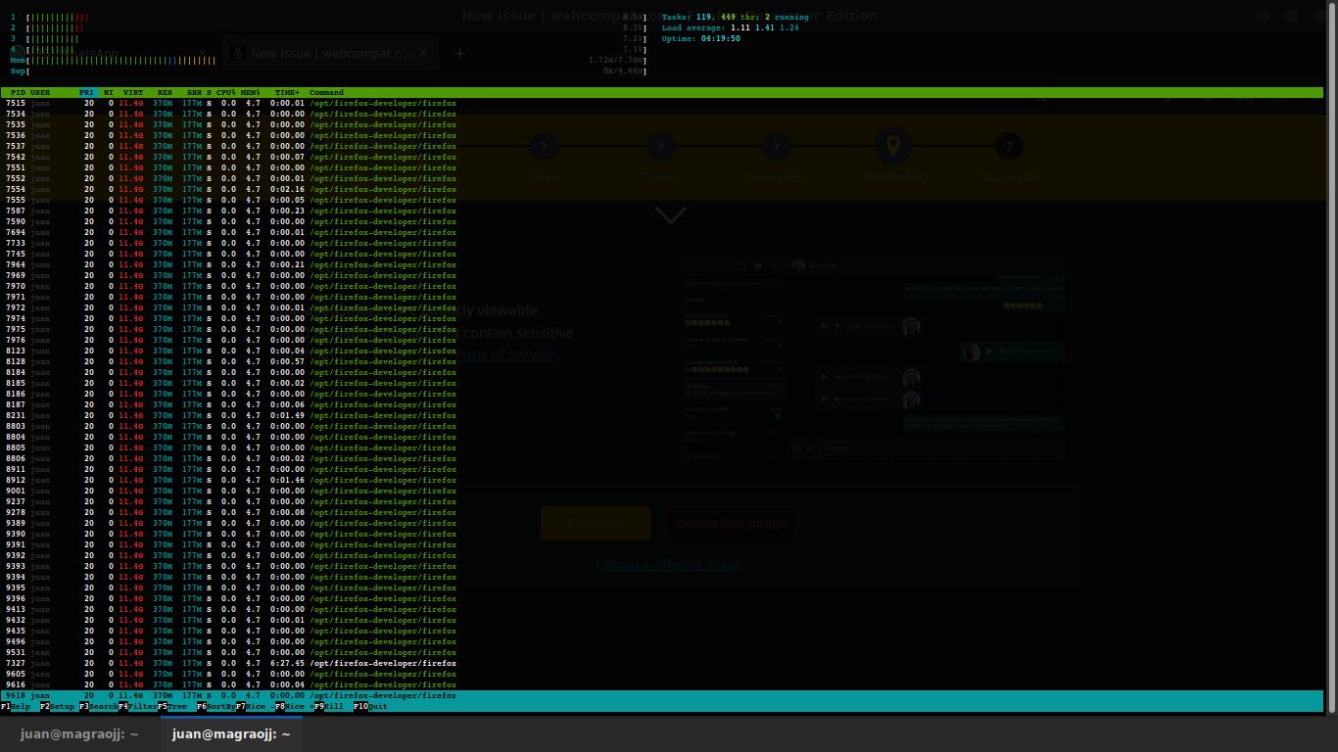Switch to the New Issue webcompat.com tab
The width and height of the screenshot is (1338, 752).
tap(330, 54)
